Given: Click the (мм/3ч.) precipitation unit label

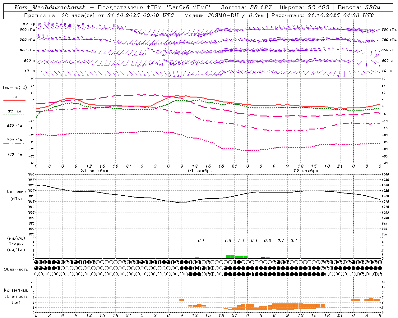Looking at the screenshot, I should [16, 238].
